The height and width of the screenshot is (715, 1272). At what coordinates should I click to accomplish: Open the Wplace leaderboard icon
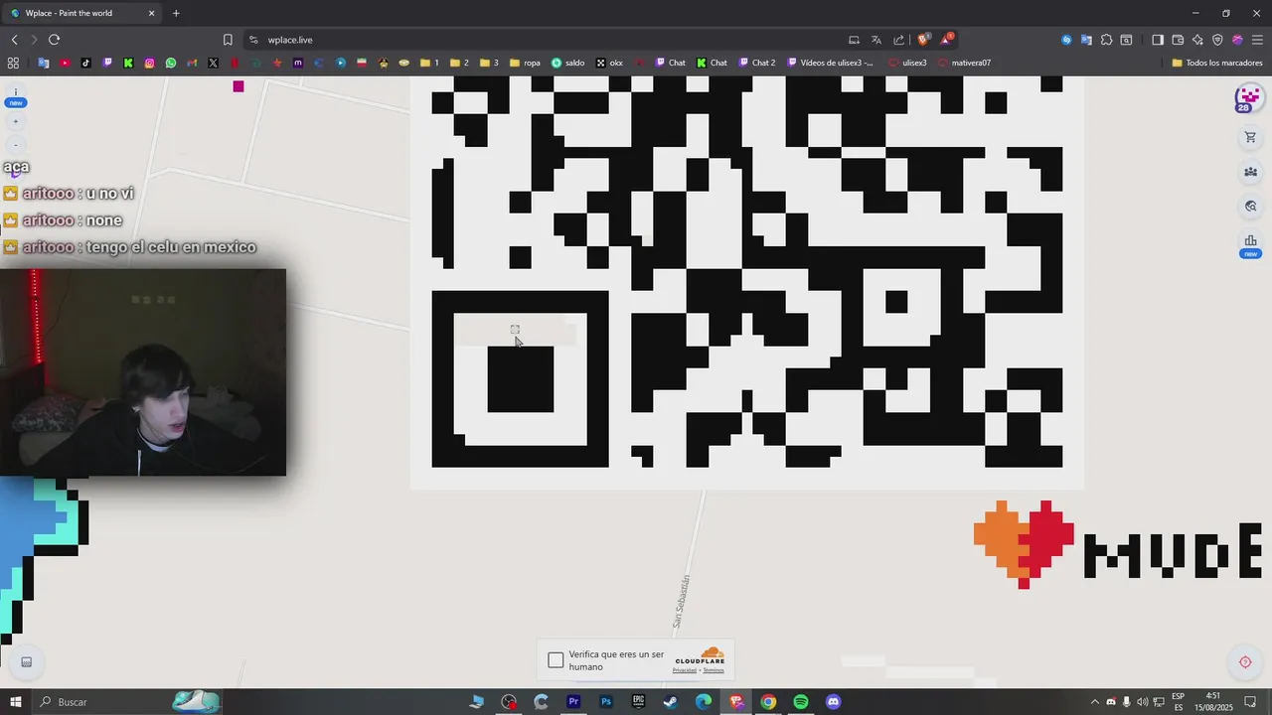[1250, 241]
